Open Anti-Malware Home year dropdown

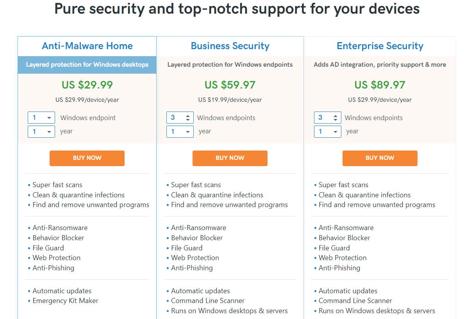(41, 131)
